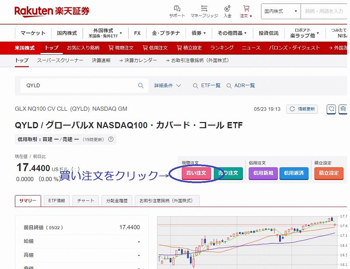Viewport: 350px width, 269px height.
Task: Click the blue 信用返済 button
Action: point(294,173)
